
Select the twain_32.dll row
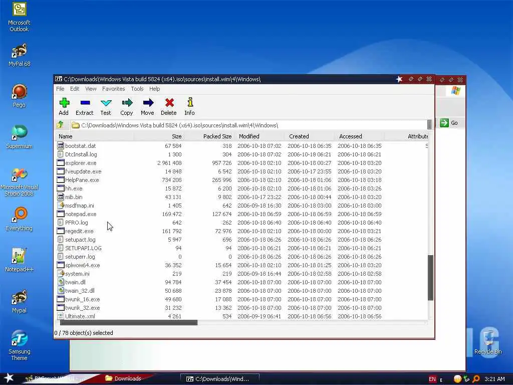pyautogui.click(x=242, y=290)
